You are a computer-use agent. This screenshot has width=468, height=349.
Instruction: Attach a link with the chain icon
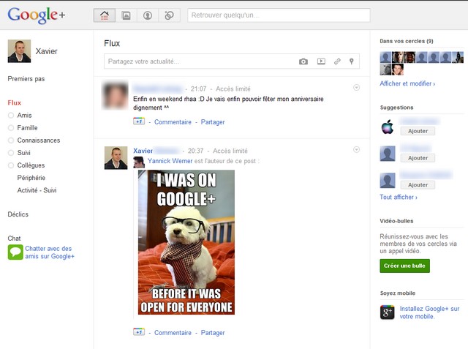coord(337,61)
